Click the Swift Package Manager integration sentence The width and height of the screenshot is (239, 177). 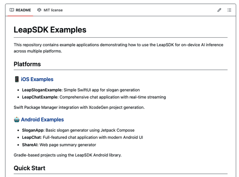pos(79,107)
